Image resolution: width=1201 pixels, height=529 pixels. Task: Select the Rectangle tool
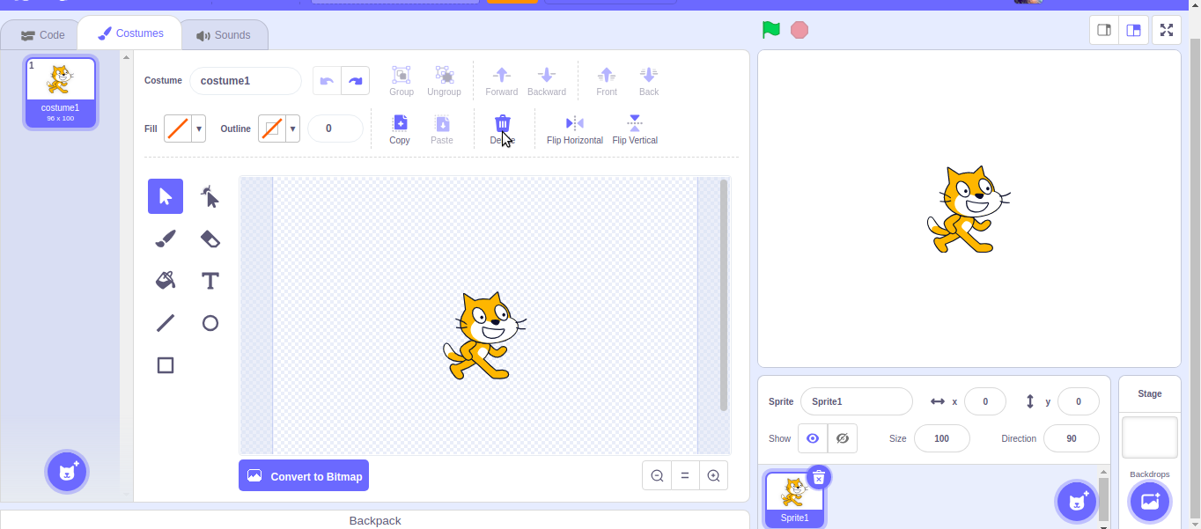point(165,365)
